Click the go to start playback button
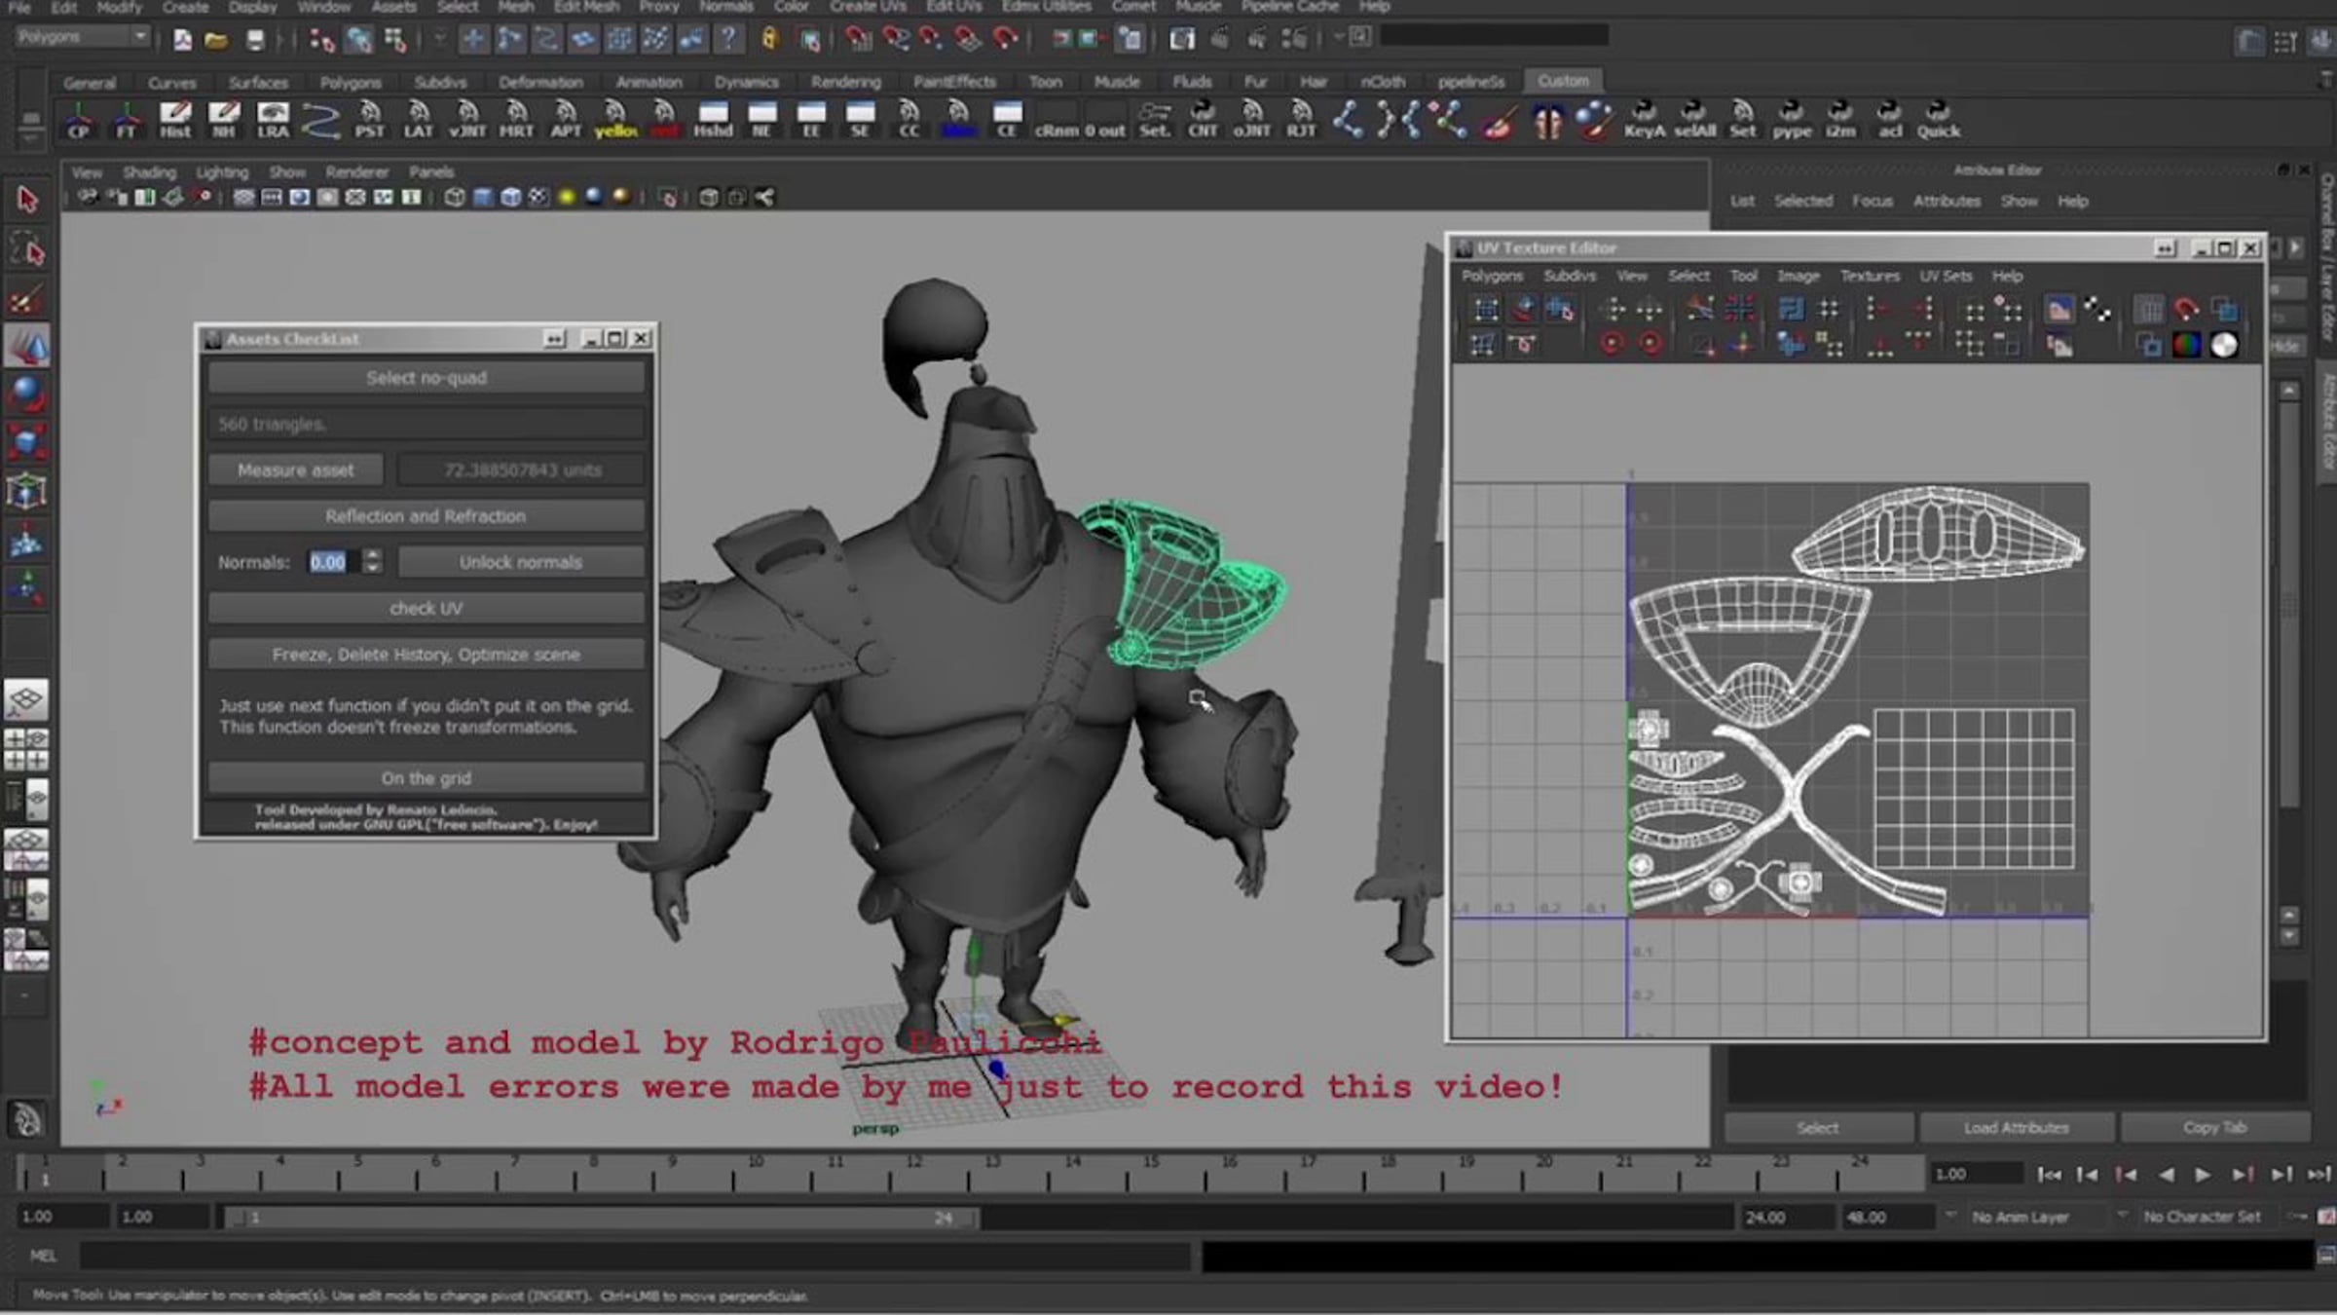The width and height of the screenshot is (2337, 1315). (2049, 1175)
